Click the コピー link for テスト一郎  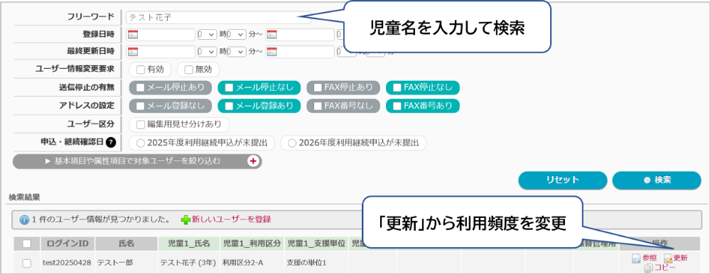pyautogui.click(x=665, y=268)
